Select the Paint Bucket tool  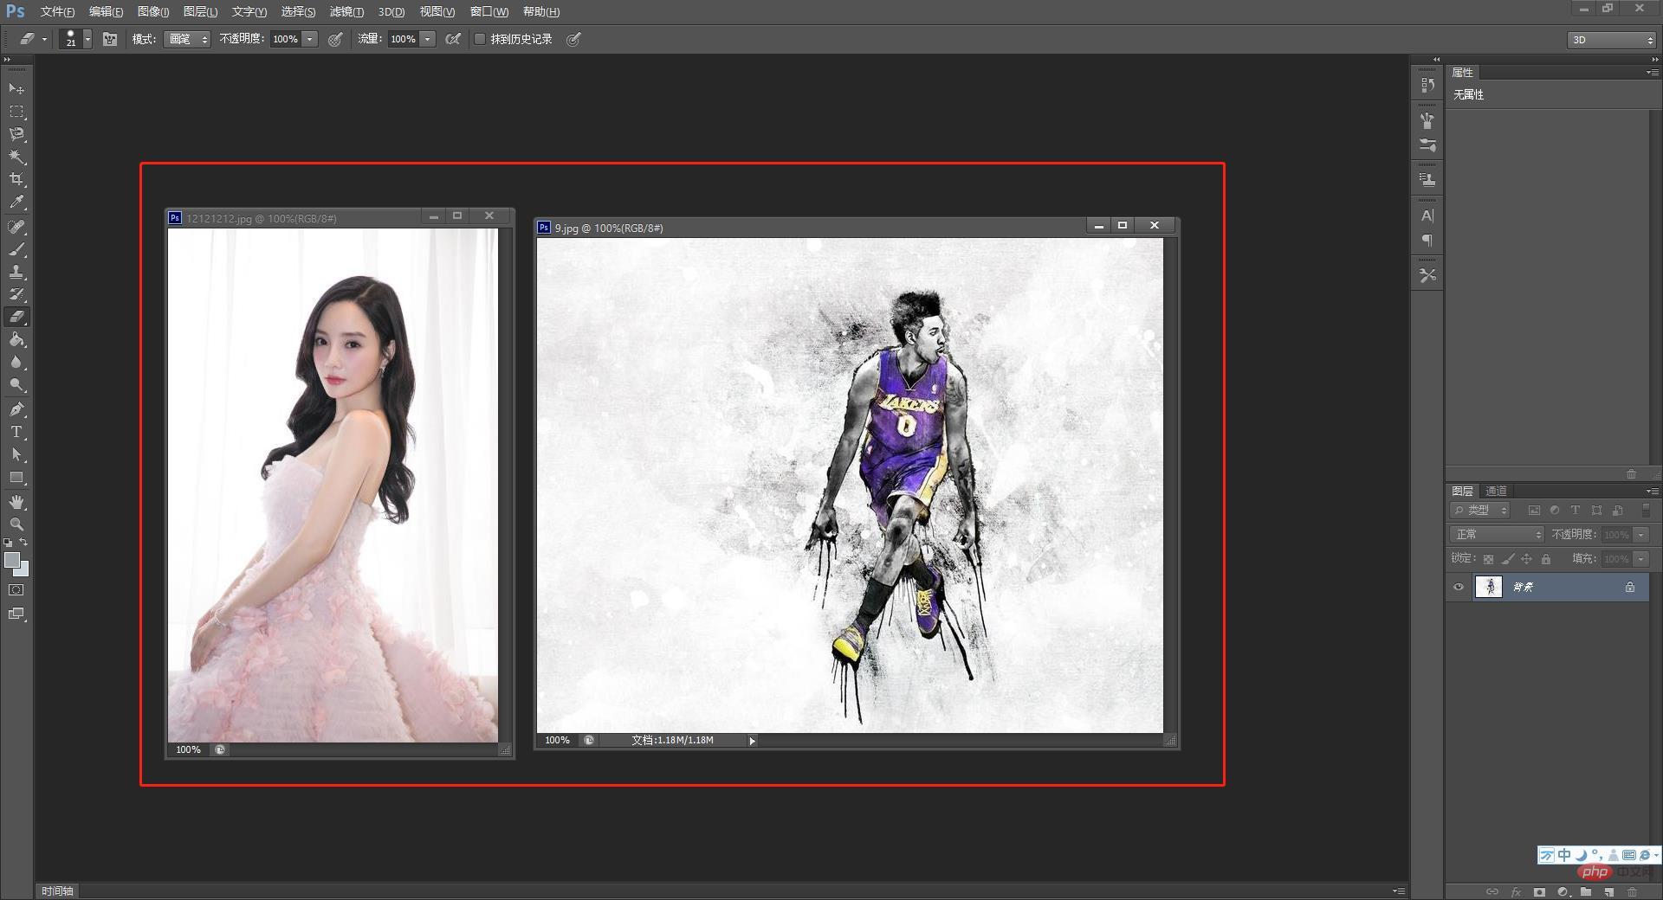[16, 339]
